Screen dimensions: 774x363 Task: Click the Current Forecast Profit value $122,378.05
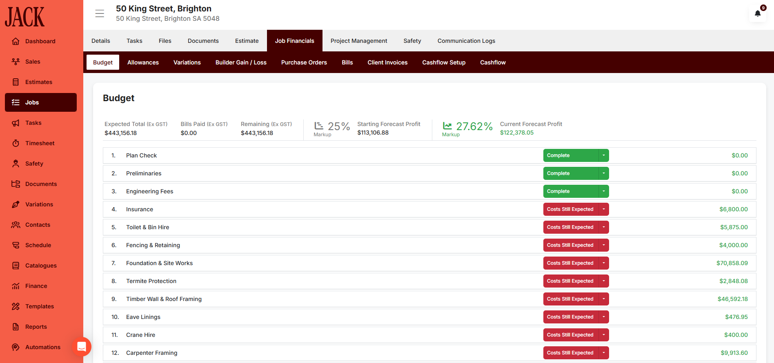(x=517, y=133)
